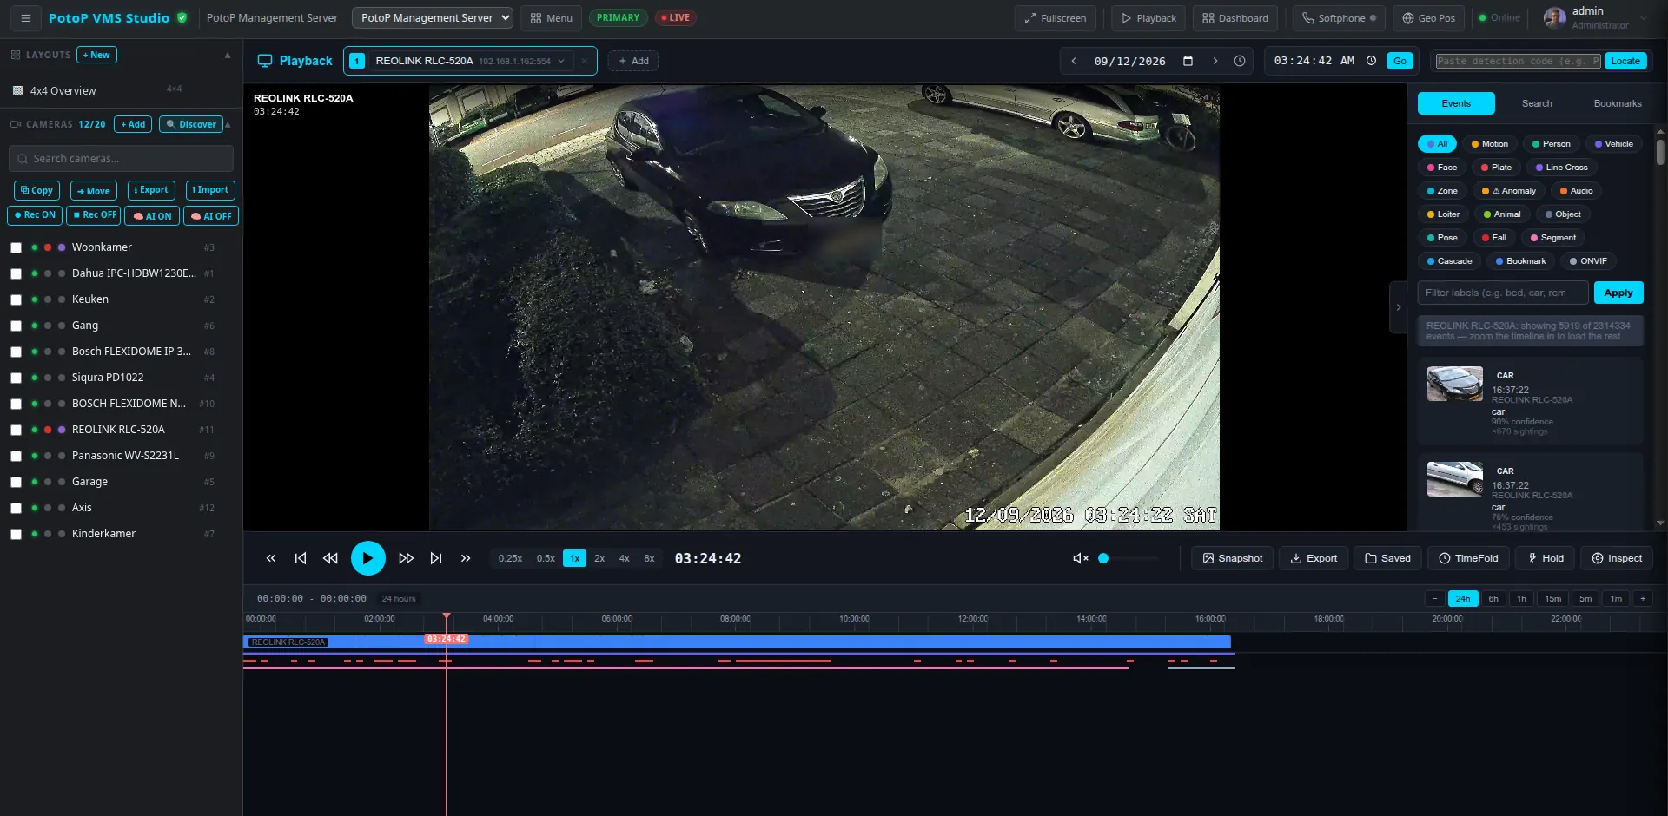Check the Kinderkamer camera checkbox
Viewport: 1668px width, 816px height.
pos(16,534)
